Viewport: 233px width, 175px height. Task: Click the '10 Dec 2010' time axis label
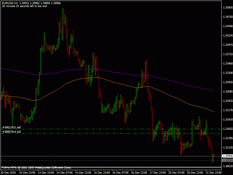point(9,173)
